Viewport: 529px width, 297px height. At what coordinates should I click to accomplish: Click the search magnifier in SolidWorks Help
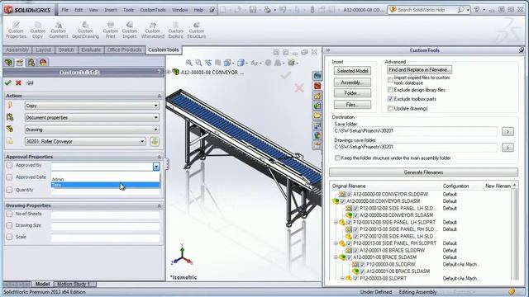point(460,10)
